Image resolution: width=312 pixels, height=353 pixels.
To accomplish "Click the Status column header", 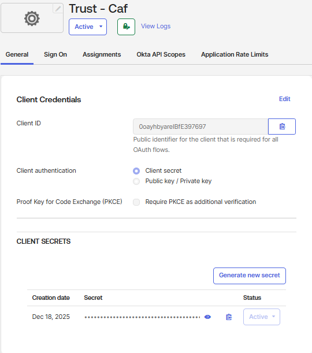I will [x=252, y=298].
